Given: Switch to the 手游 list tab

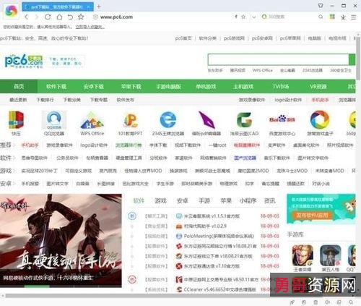Looking at the screenshot, I should tap(204, 200).
